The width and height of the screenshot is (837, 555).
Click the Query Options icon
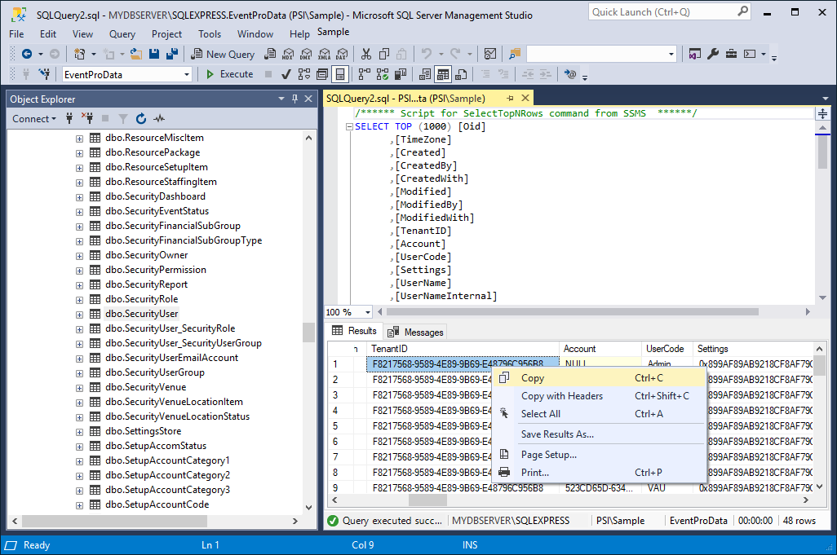(x=322, y=74)
